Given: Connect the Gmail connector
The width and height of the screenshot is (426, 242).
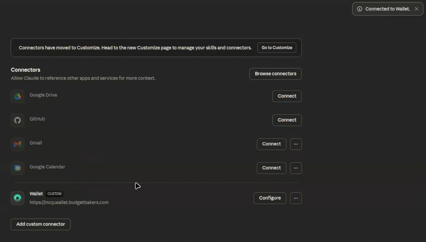Looking at the screenshot, I should 271,144.
